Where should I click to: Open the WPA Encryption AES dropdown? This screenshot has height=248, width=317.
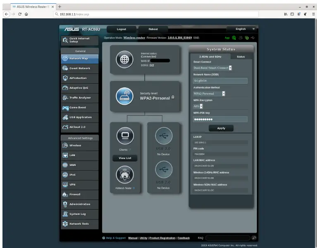[x=198, y=106]
